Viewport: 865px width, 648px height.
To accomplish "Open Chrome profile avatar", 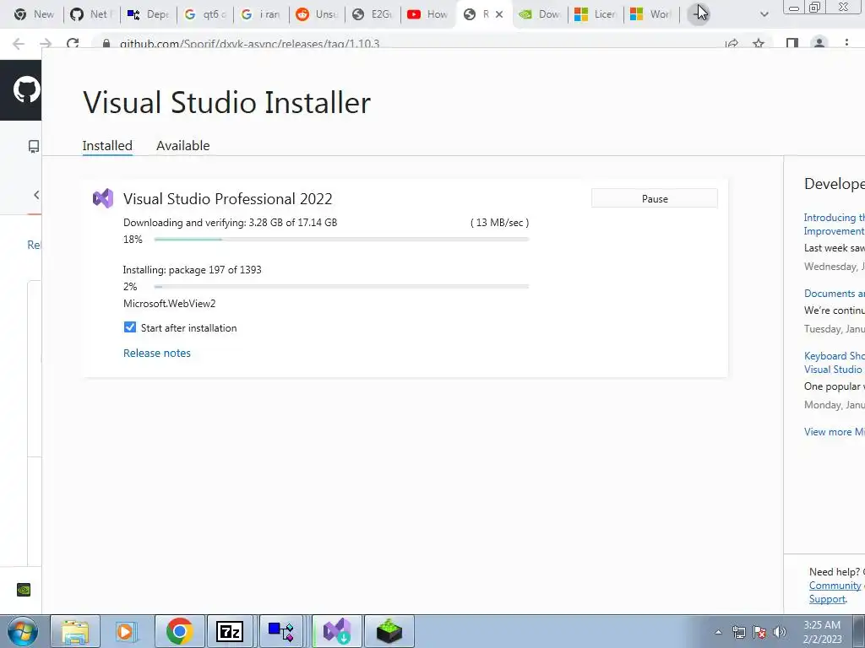I will pos(819,43).
